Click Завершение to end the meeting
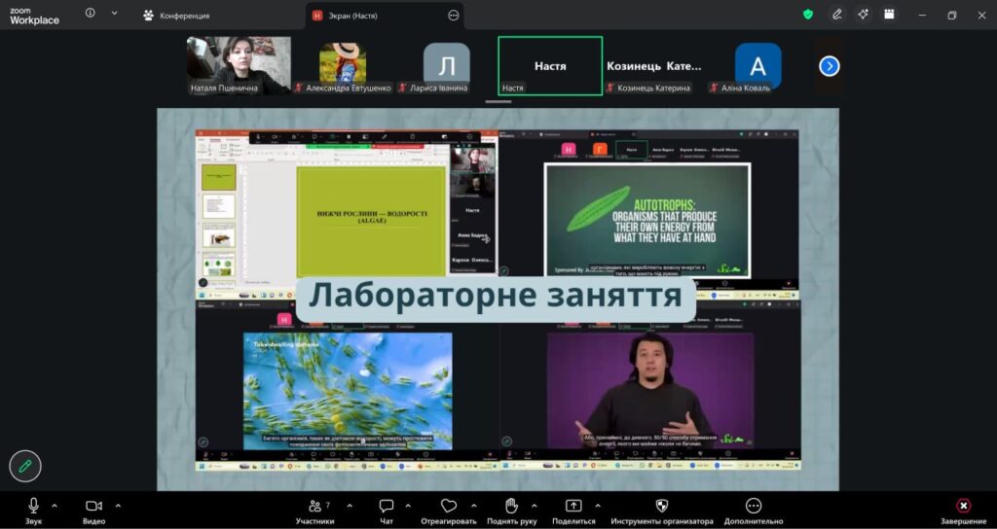This screenshot has height=529, width=997. pos(963,511)
